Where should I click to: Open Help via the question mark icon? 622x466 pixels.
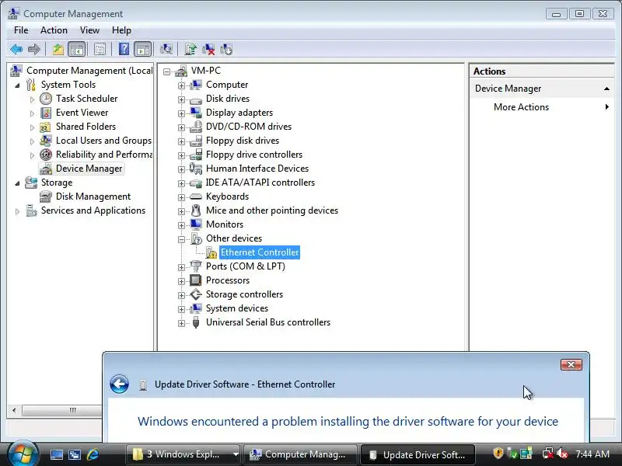[x=124, y=50]
